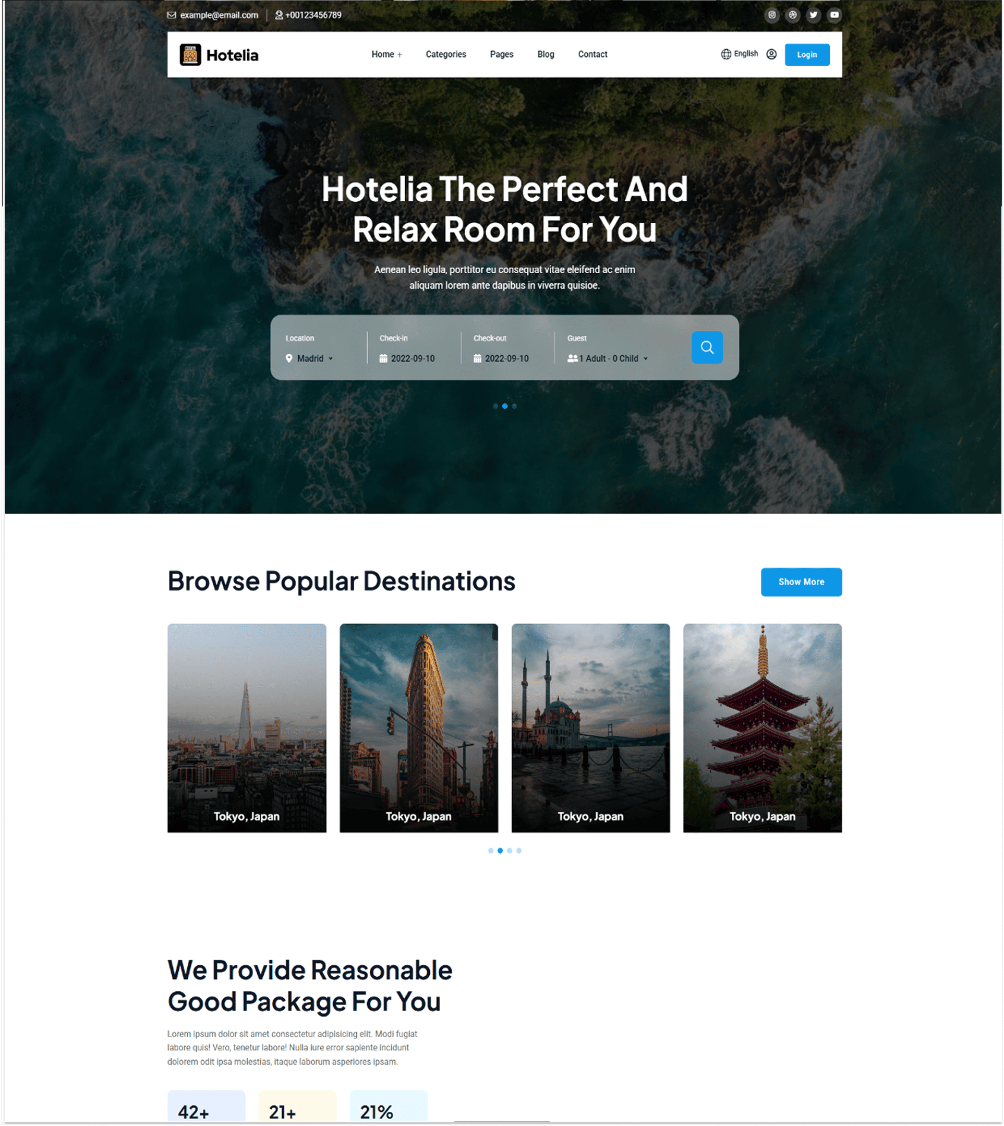Select the first destinations carousel dot
This screenshot has height=1126, width=1004.
[491, 851]
